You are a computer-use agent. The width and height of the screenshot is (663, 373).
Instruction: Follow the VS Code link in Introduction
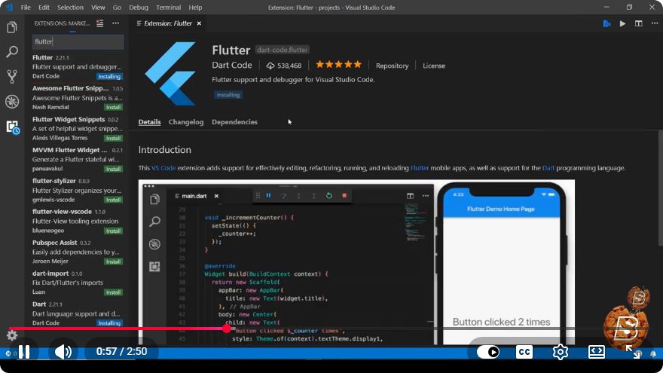163,168
